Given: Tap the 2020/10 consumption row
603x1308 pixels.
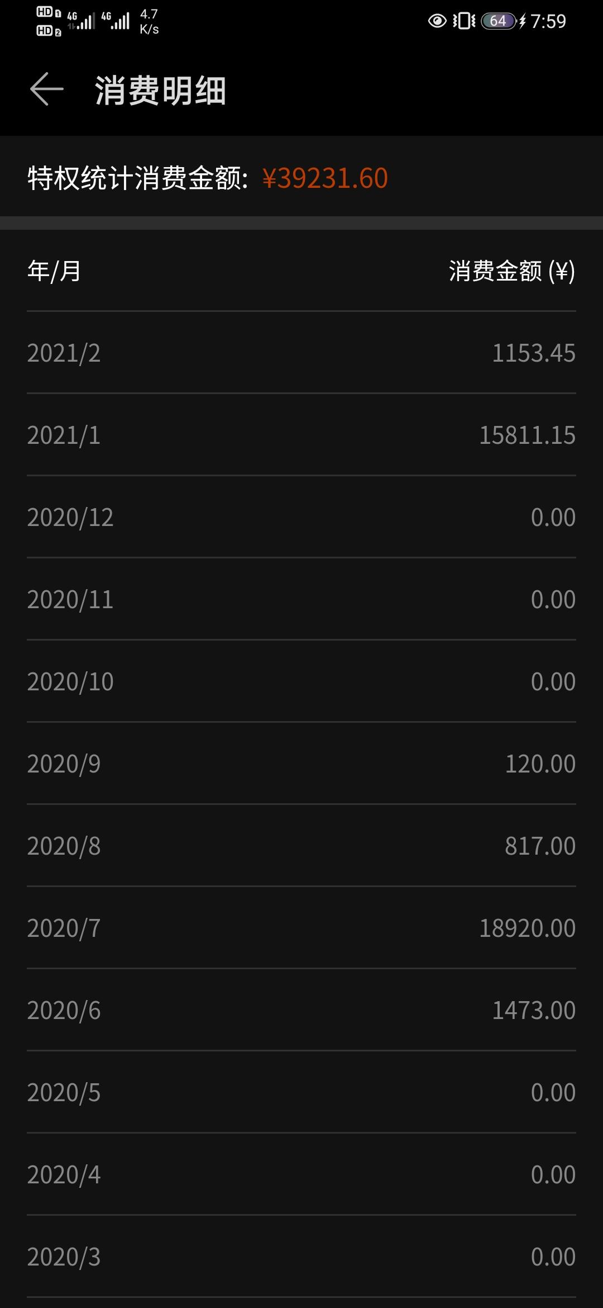Looking at the screenshot, I should point(301,681).
